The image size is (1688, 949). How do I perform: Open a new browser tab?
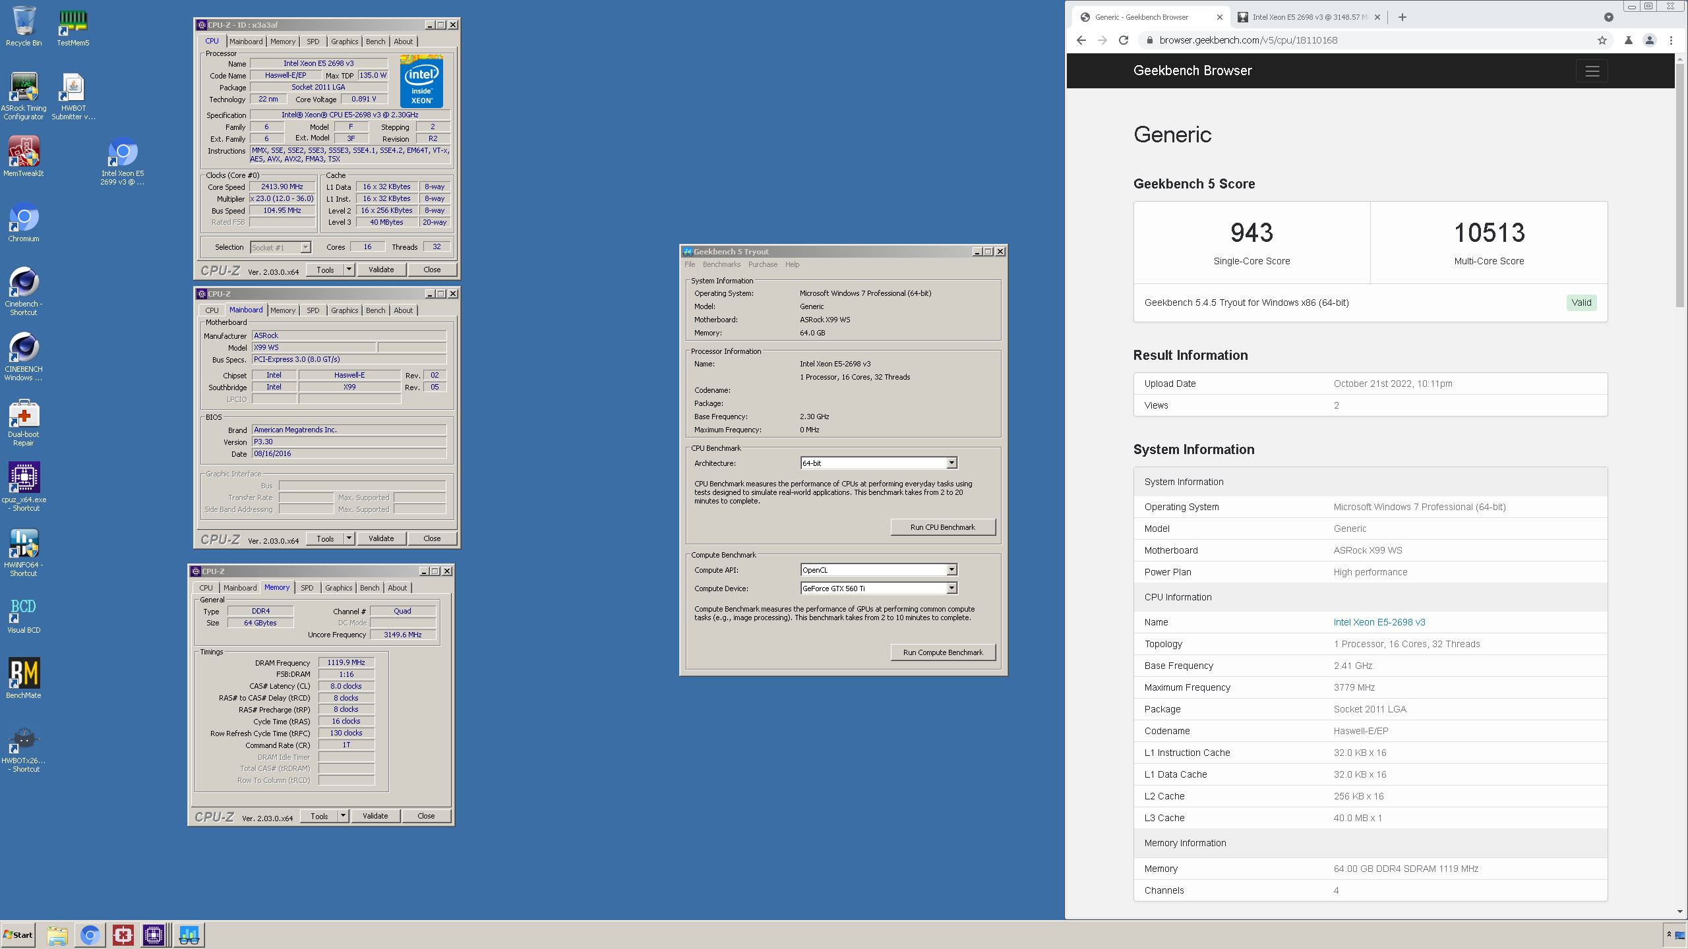pyautogui.click(x=1402, y=17)
